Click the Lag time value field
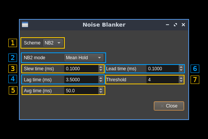This screenshot has width=208, height=139. coord(81,79)
